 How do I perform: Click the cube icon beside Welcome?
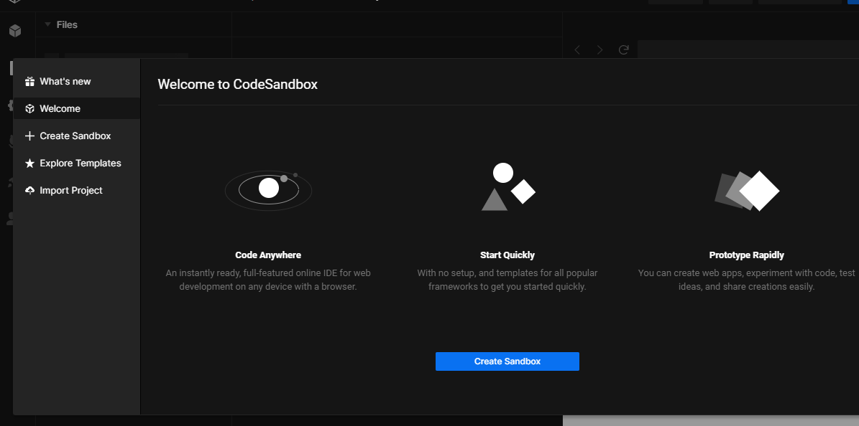(29, 109)
